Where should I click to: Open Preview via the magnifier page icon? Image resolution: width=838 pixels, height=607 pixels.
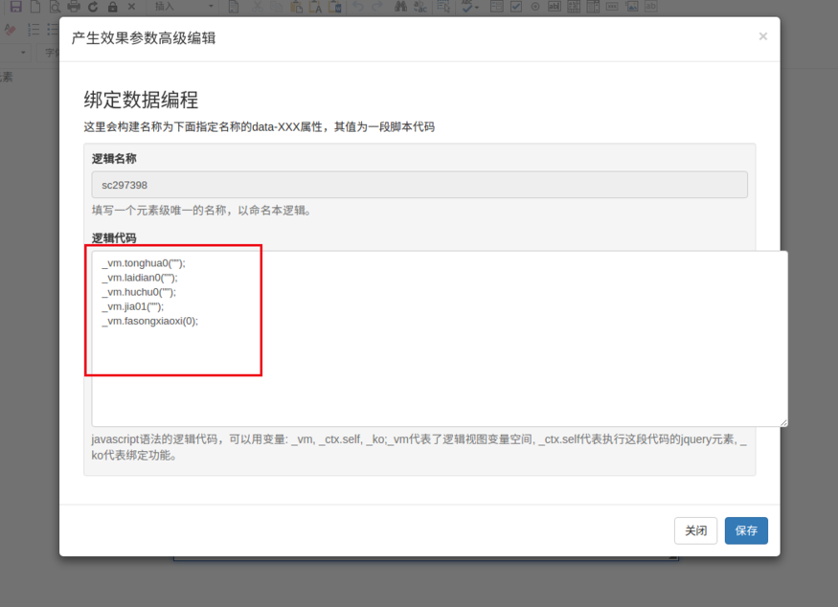click(55, 7)
